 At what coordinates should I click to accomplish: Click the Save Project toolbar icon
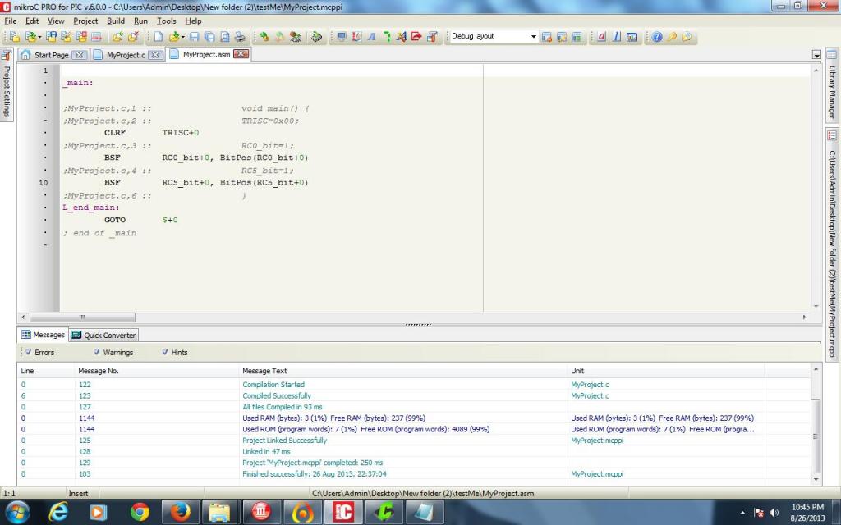coord(51,36)
